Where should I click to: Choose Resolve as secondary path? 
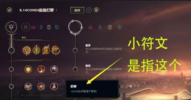coord(110,27)
